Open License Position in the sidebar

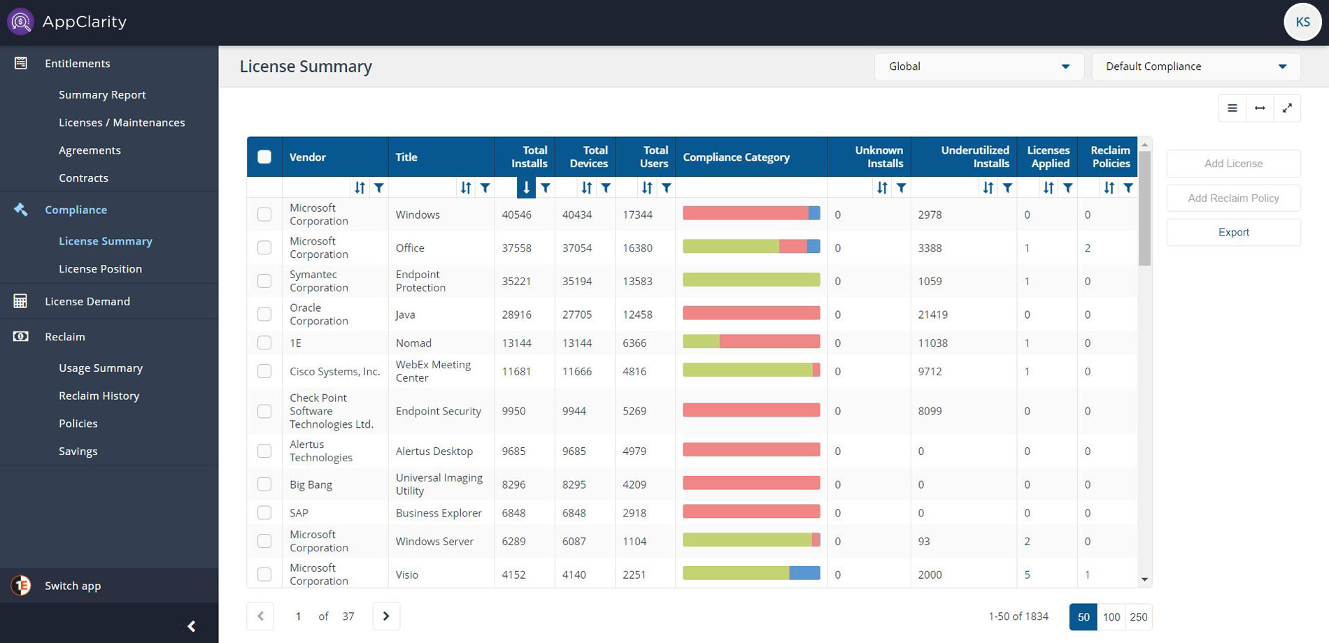pyautogui.click(x=100, y=269)
